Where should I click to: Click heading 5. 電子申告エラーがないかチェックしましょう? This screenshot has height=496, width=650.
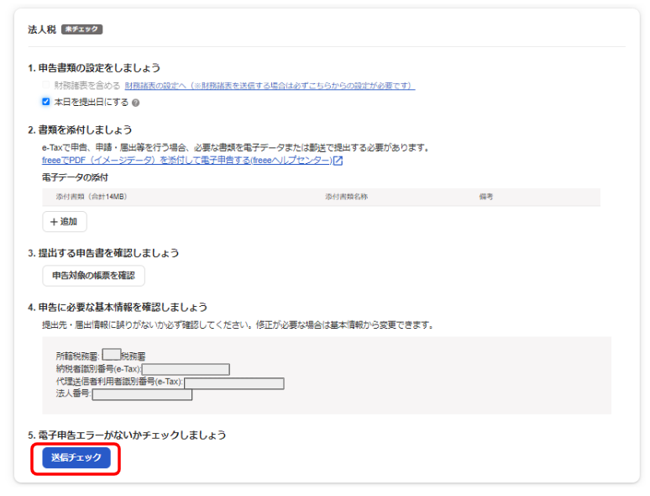click(x=127, y=435)
